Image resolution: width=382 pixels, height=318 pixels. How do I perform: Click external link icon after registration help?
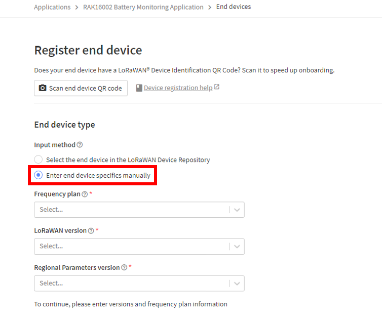216,87
